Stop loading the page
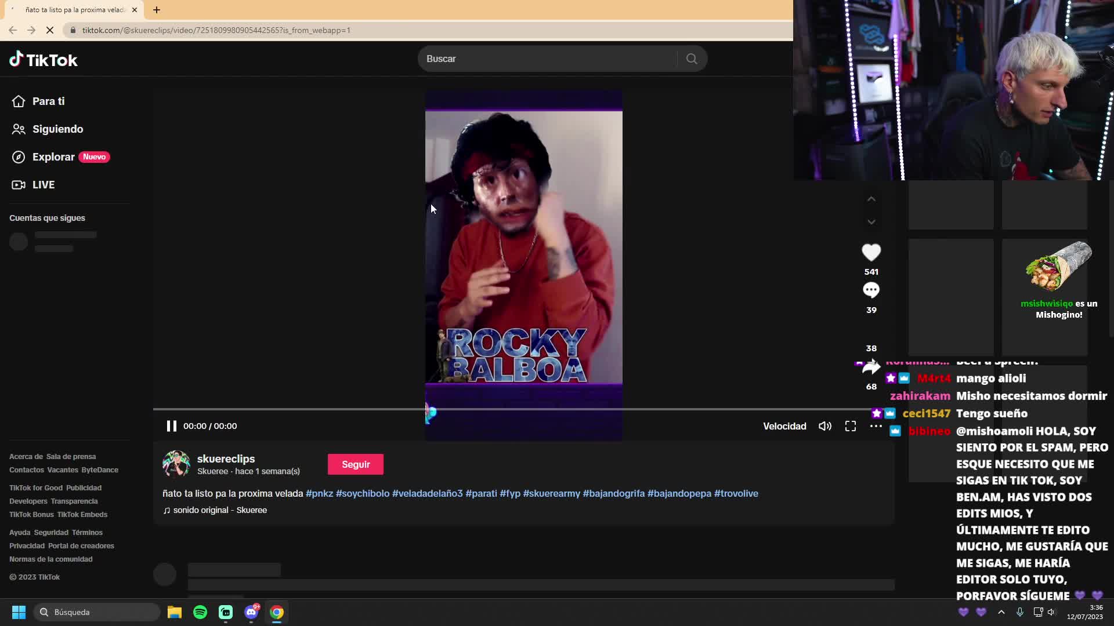 pyautogui.click(x=50, y=30)
